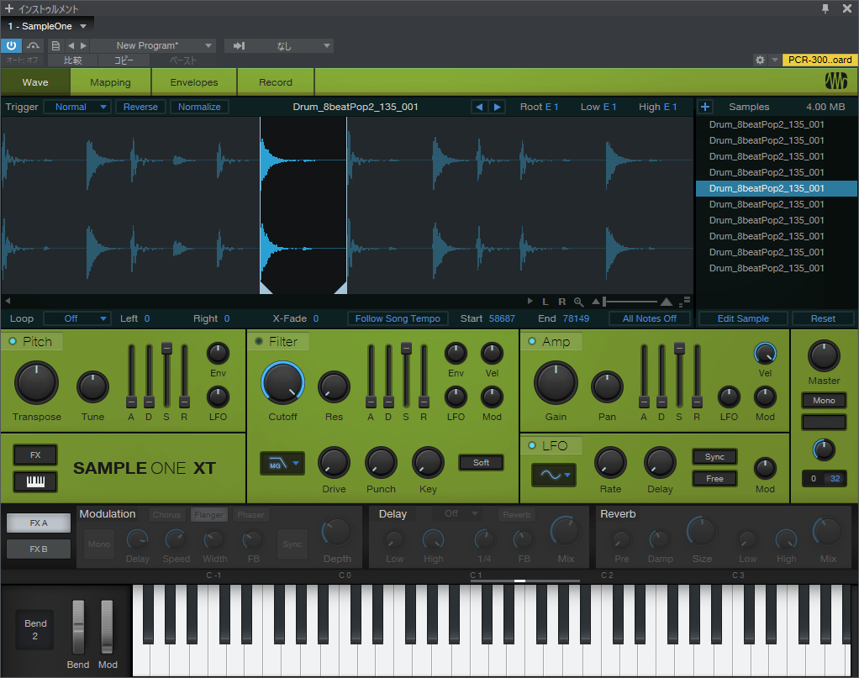Open the Loop Off dropdown

click(x=77, y=318)
